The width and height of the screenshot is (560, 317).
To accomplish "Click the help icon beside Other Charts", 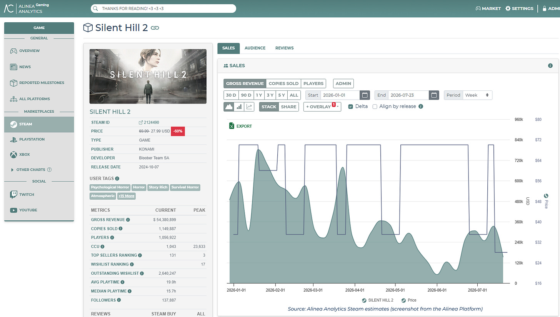I will point(49,170).
